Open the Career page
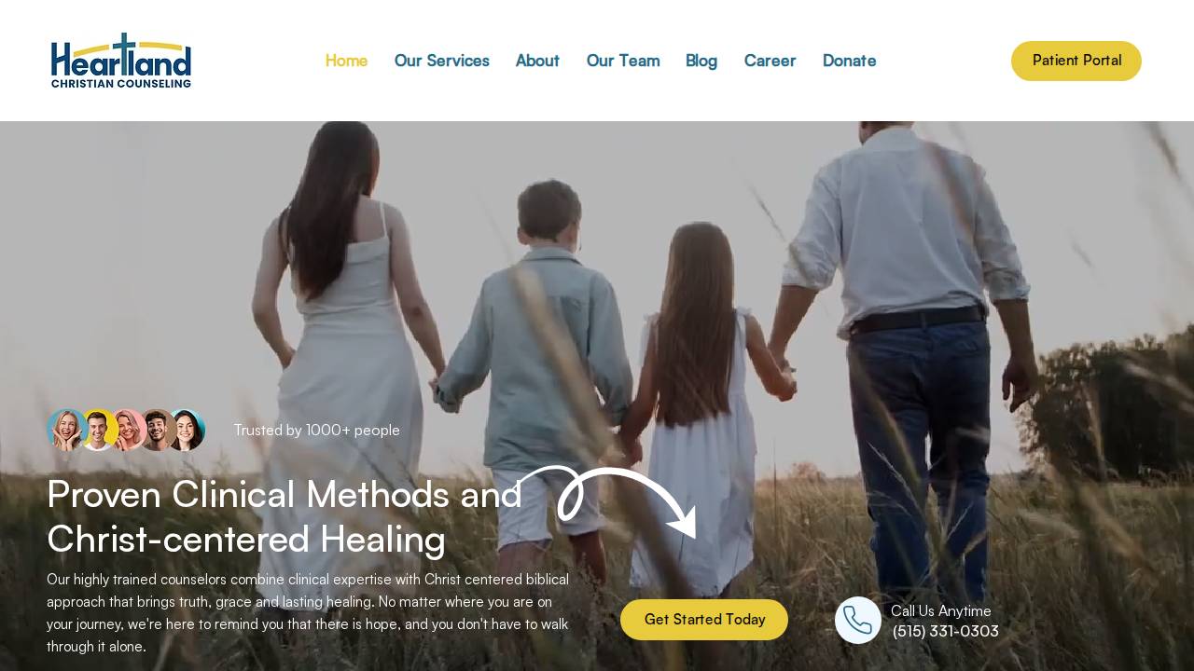 pyautogui.click(x=770, y=61)
